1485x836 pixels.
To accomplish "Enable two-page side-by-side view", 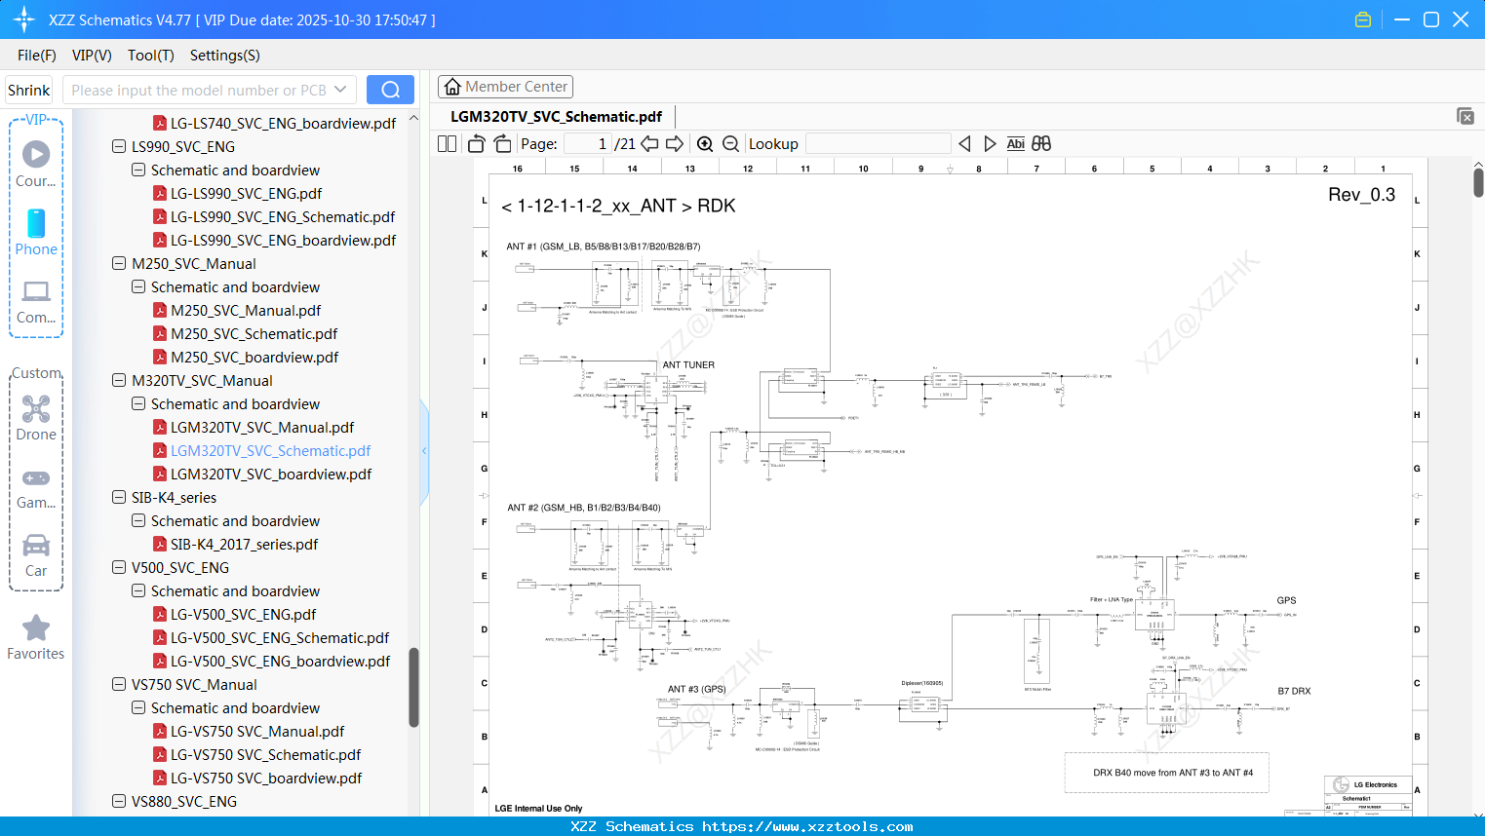I will [x=446, y=143].
